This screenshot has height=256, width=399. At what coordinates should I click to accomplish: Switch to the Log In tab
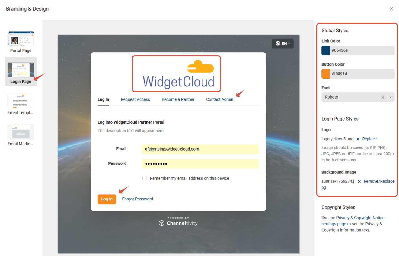tap(103, 99)
